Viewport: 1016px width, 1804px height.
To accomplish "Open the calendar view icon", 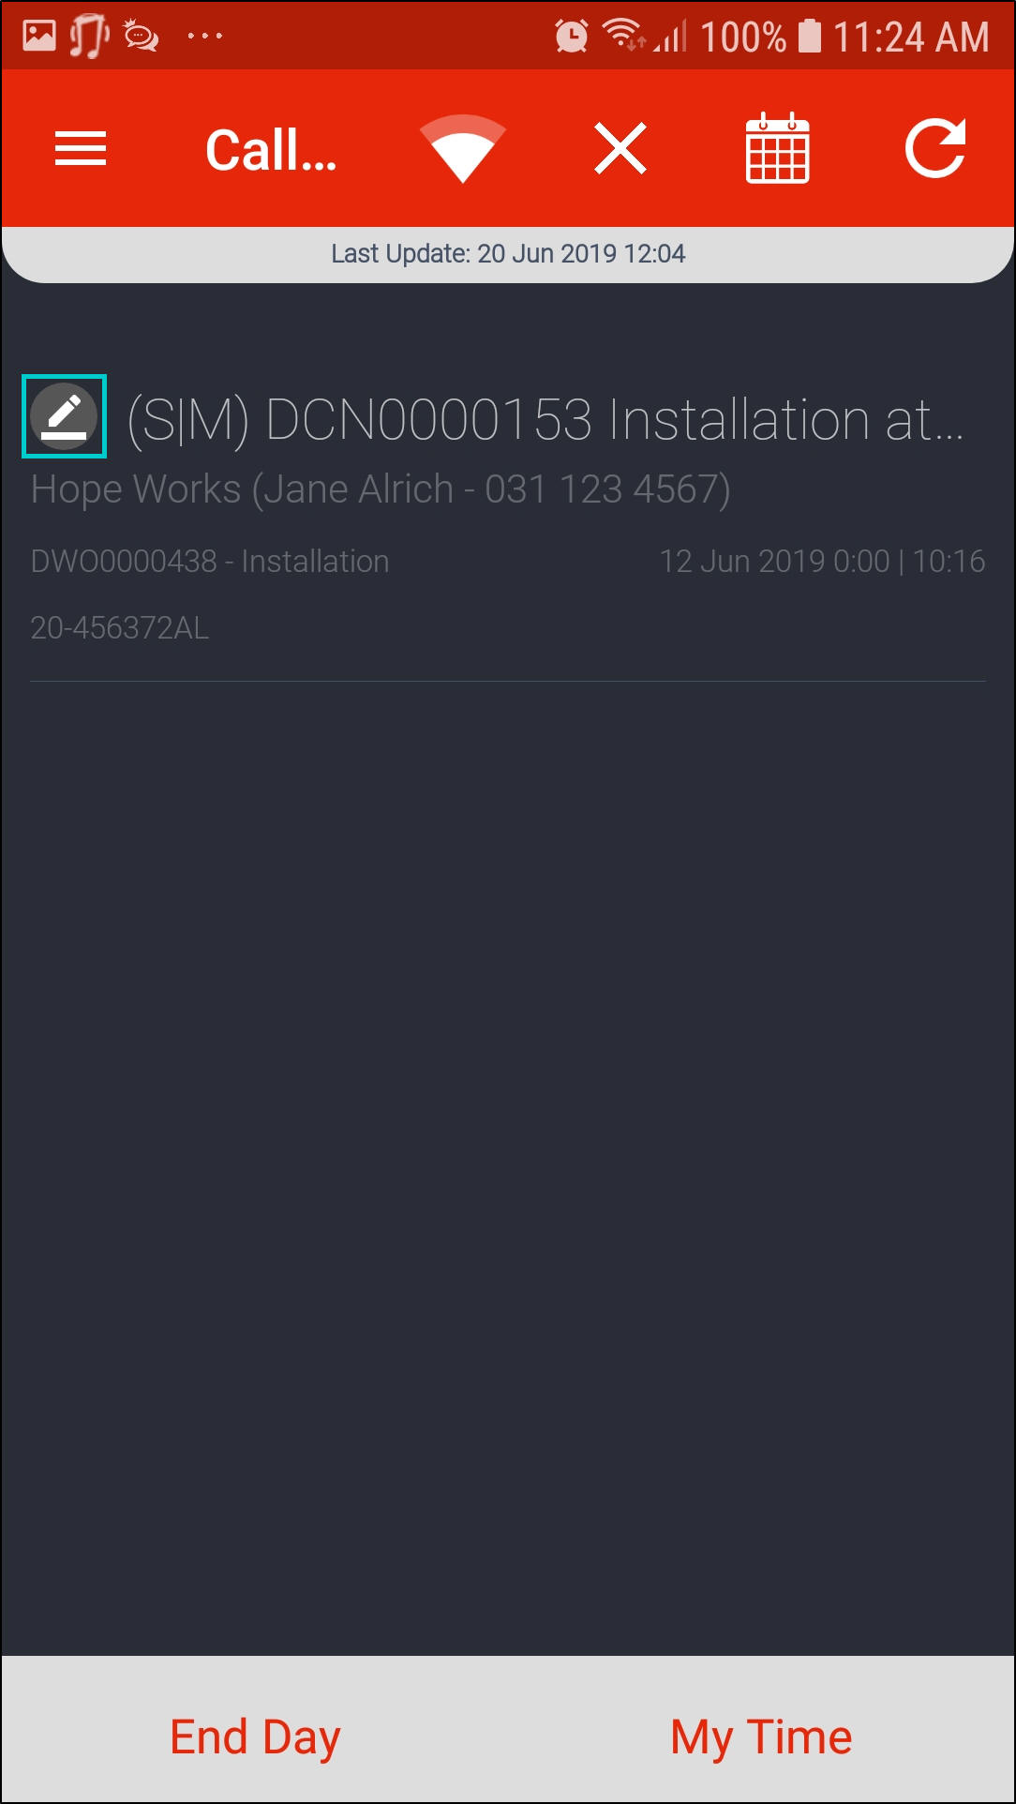I will click(777, 147).
